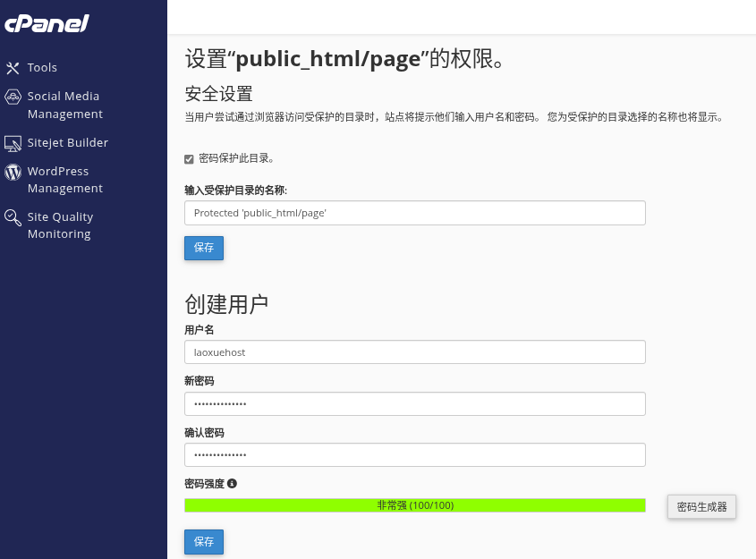
Task: Go to Sitejet Builder text label
Action: coord(67,143)
